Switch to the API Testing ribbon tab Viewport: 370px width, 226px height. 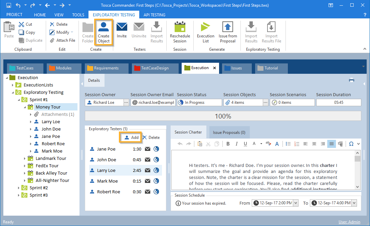coord(154,15)
